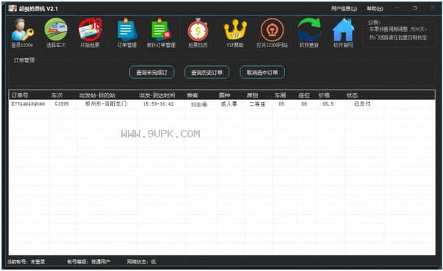Click the 车厢 column header
The width and height of the screenshot is (443, 271).
(280, 95)
